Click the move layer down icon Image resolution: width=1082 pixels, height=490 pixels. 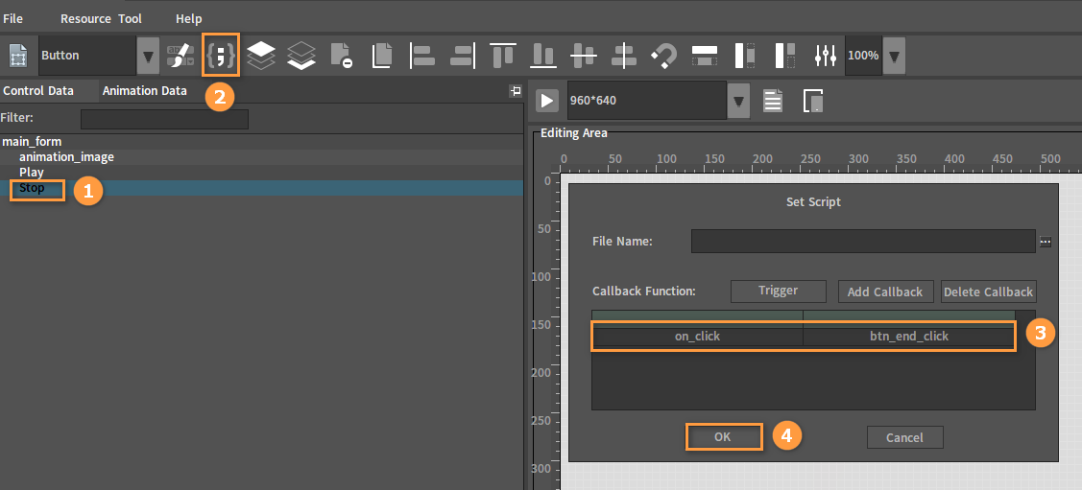[301, 55]
